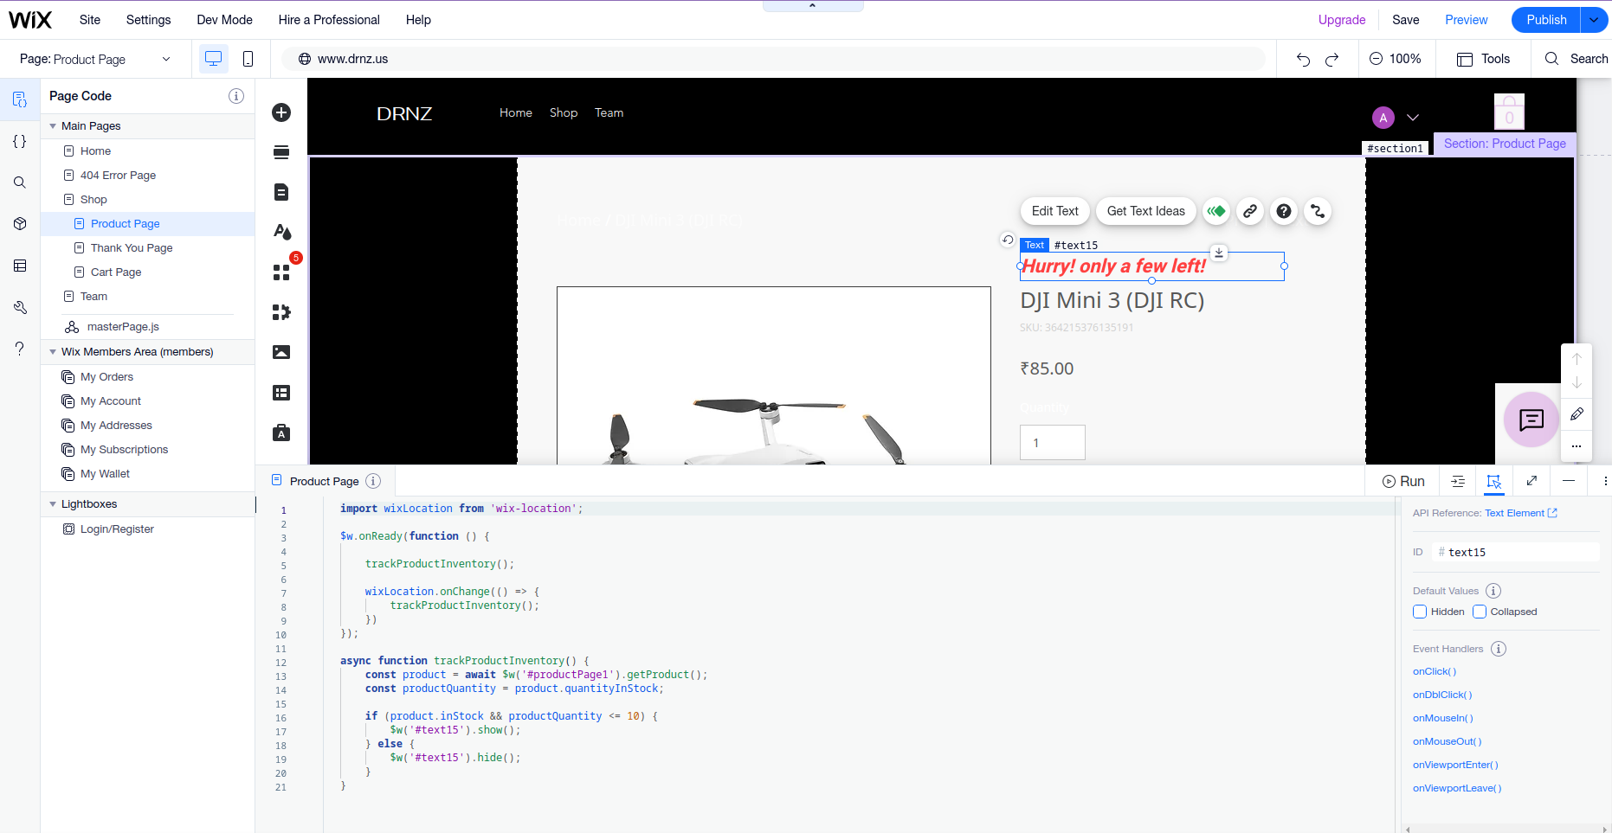This screenshot has height=833, width=1612.
Task: Add the onMouseIn() event handler
Action: (1442, 718)
